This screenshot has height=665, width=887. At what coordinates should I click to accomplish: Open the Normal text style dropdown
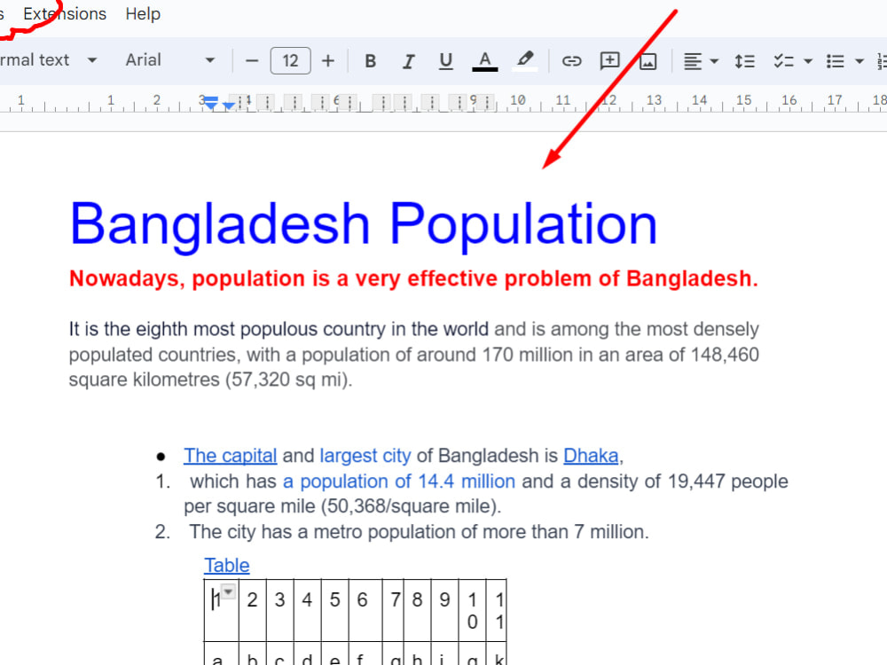point(49,60)
